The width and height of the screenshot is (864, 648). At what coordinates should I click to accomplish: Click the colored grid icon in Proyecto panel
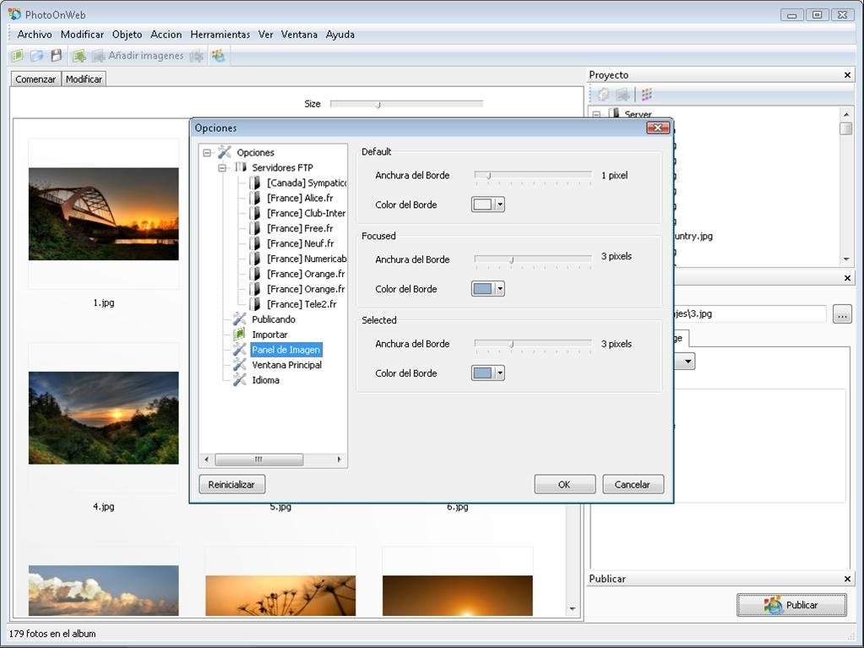tap(647, 95)
